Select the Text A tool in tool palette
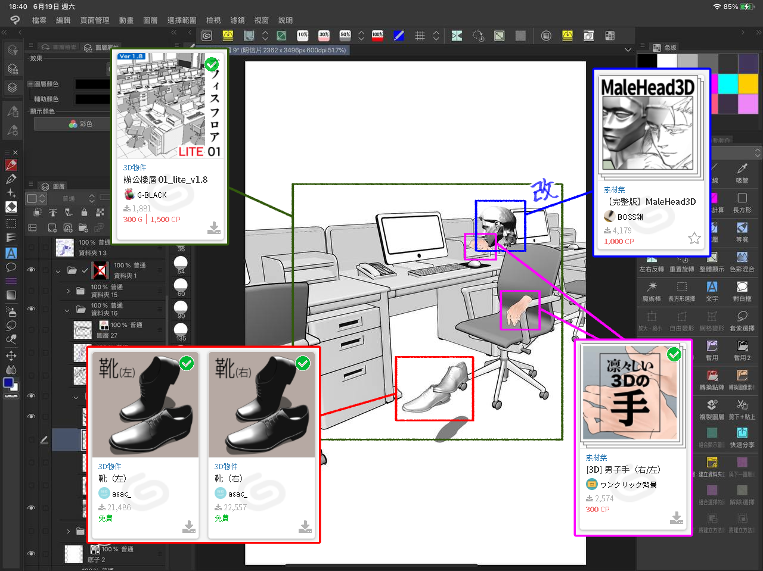This screenshot has height=571, width=763. click(x=11, y=253)
